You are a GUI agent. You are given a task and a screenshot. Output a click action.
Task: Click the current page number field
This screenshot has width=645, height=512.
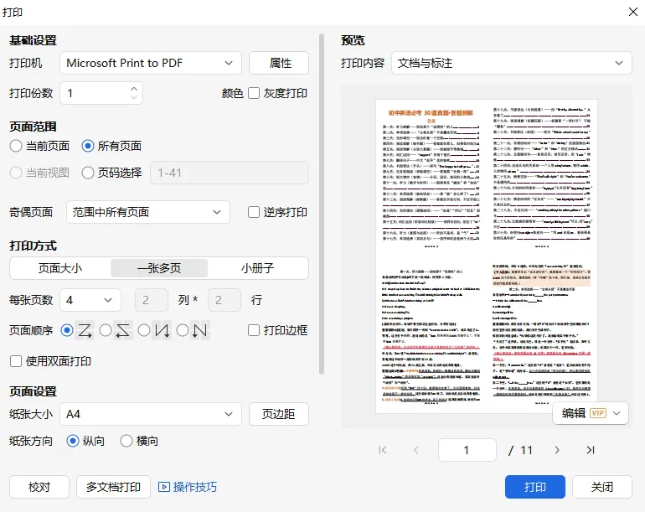[x=467, y=450]
